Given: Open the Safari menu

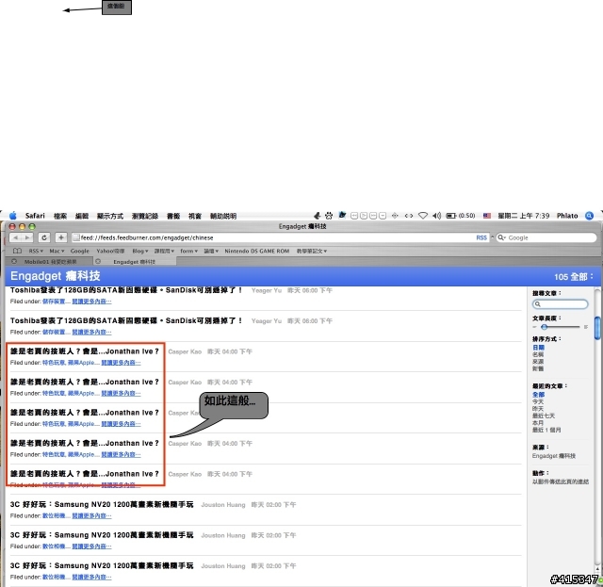Looking at the screenshot, I should (35, 216).
